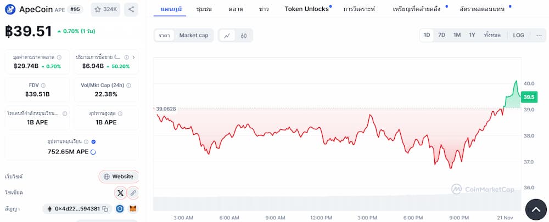Click the #95 rank badge
549x222 pixels.
click(x=75, y=9)
